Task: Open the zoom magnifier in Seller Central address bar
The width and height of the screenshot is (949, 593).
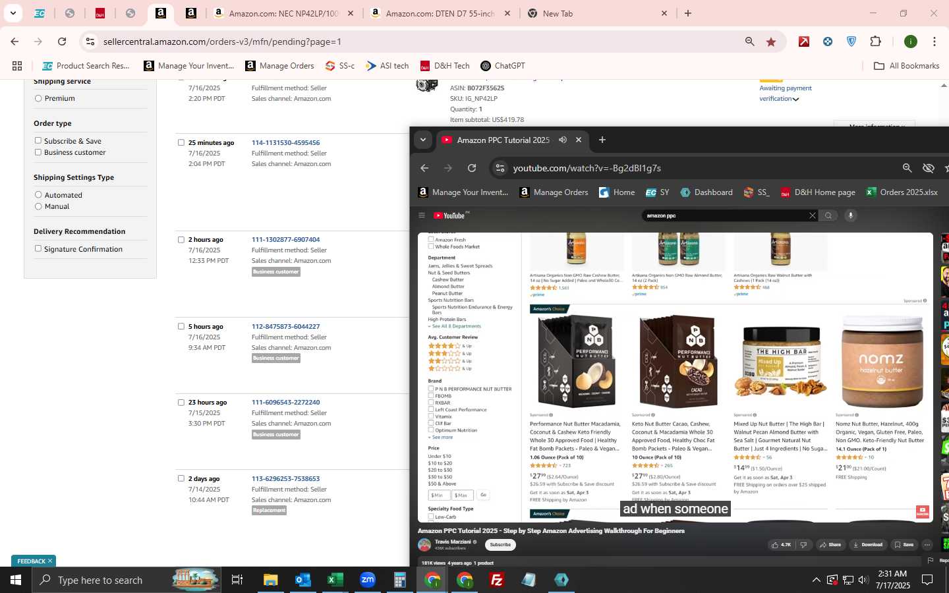Action: [x=749, y=42]
